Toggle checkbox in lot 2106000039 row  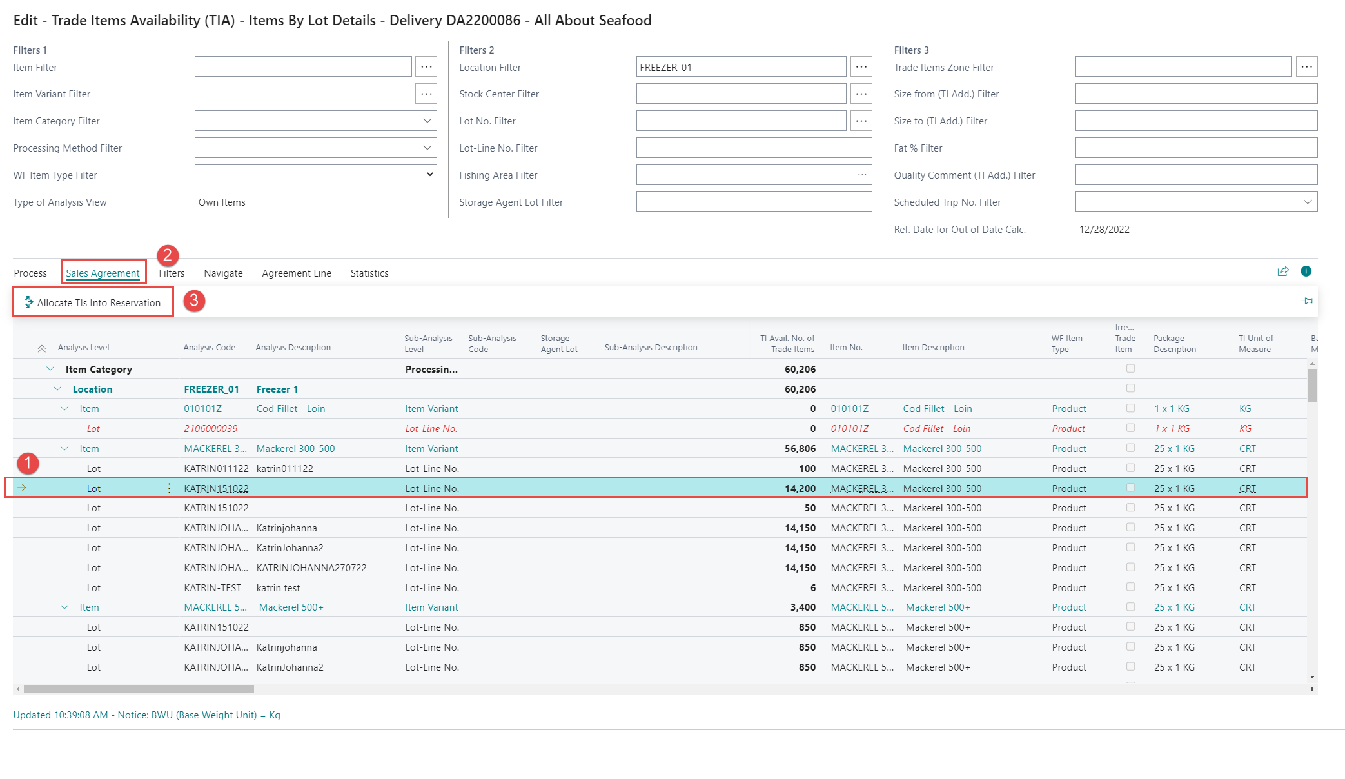click(1130, 428)
